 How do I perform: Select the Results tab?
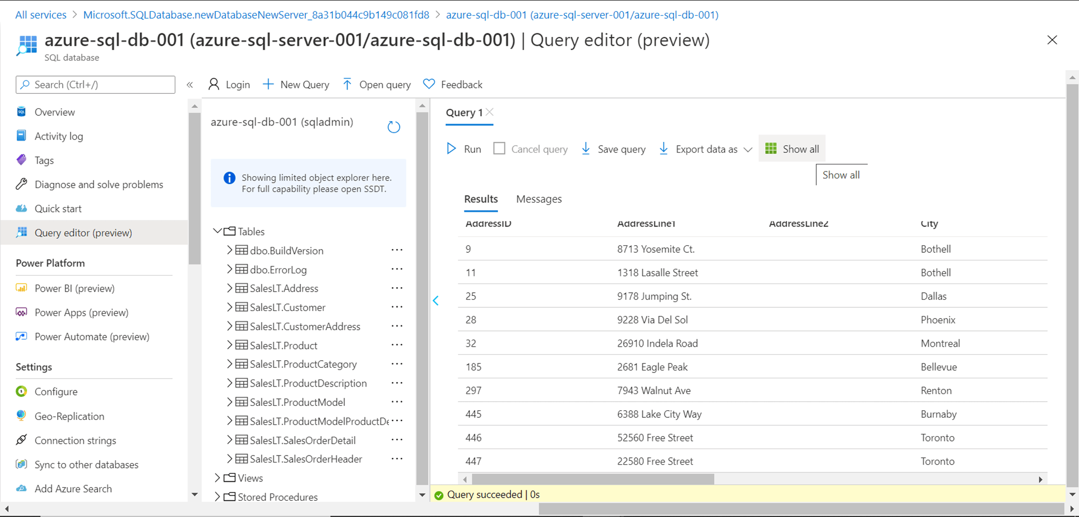pyautogui.click(x=481, y=199)
